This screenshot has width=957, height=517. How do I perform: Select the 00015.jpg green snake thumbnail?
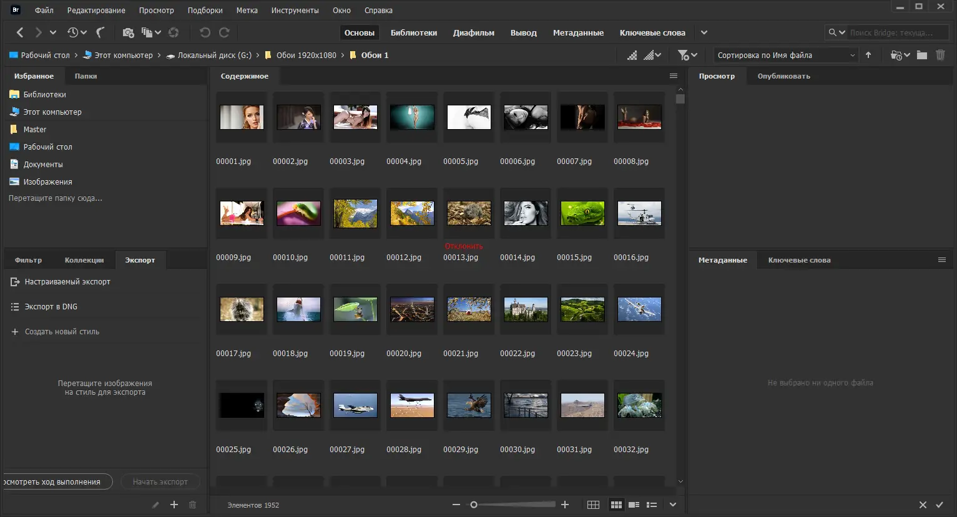[582, 213]
